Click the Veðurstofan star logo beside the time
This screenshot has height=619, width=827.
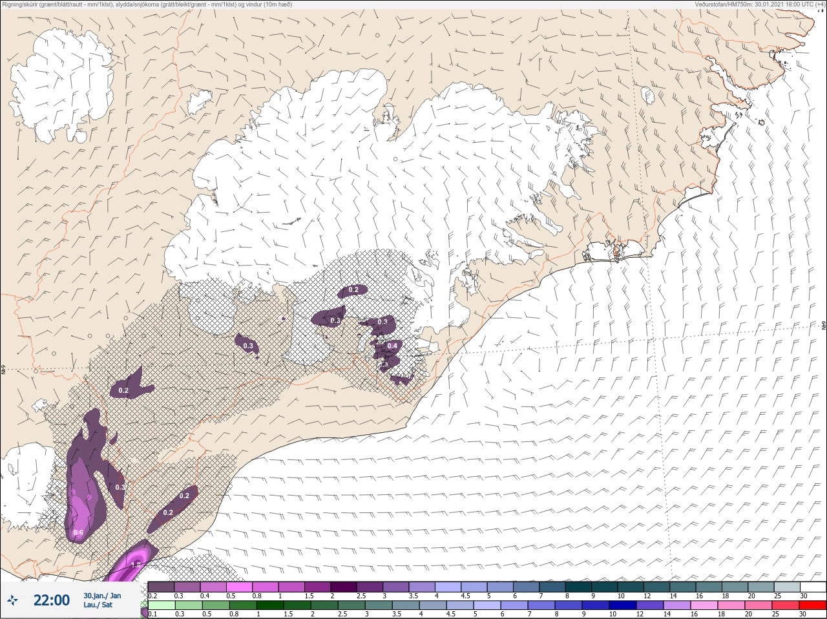click(x=12, y=600)
